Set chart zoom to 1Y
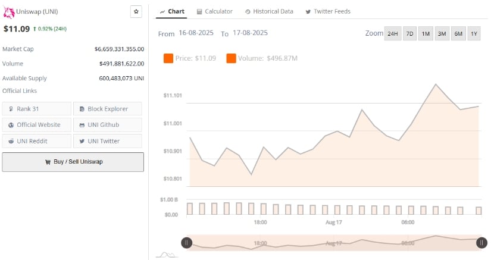The image size is (491, 260). click(474, 33)
